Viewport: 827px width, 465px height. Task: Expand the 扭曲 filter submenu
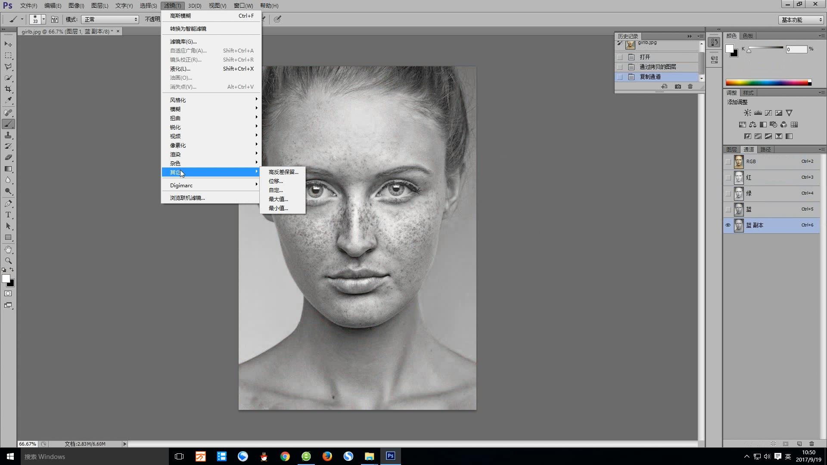(x=211, y=118)
